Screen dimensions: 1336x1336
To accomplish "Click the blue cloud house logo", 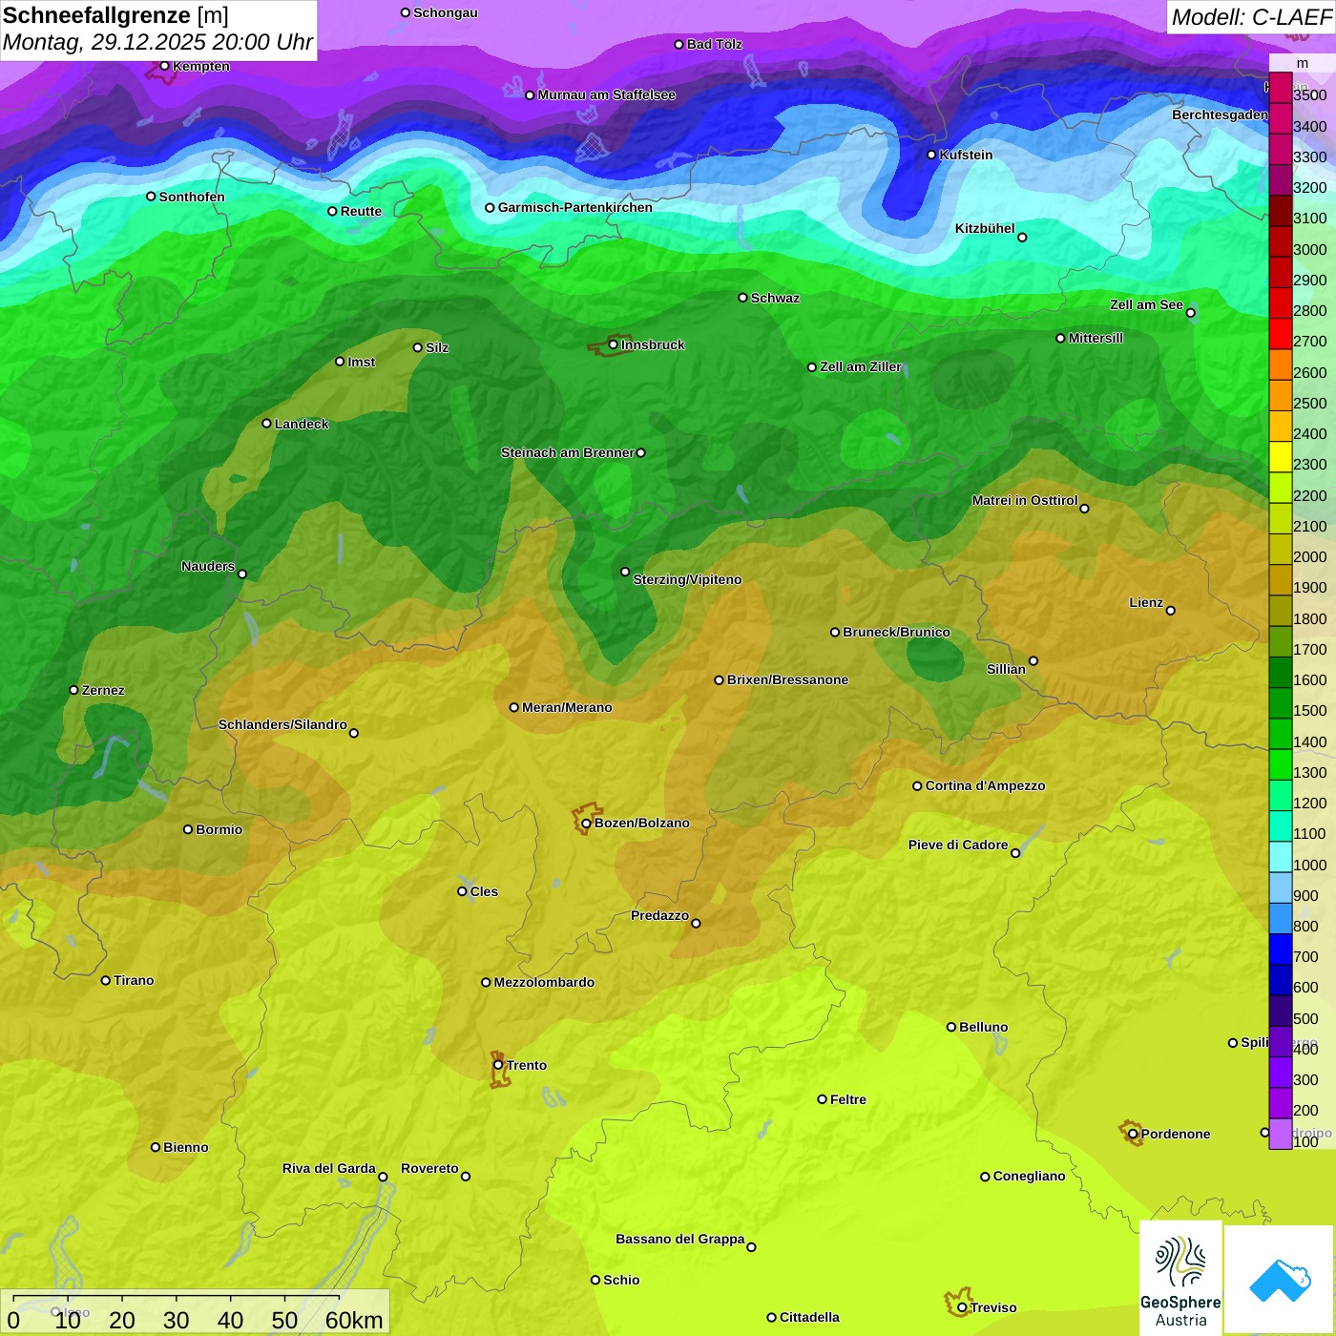I will point(1279,1280).
